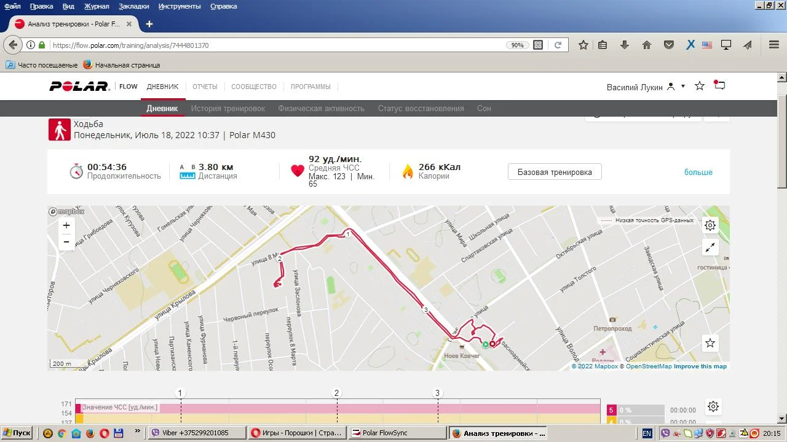This screenshot has height=442, width=787.
Task: Click the monitor screen toolbar icon
Action: [726, 45]
